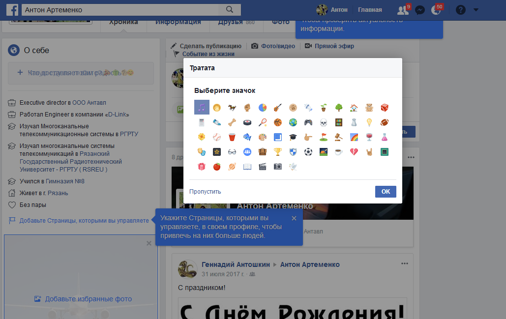
Task: Open Messenger from the top bar
Action: click(x=420, y=10)
